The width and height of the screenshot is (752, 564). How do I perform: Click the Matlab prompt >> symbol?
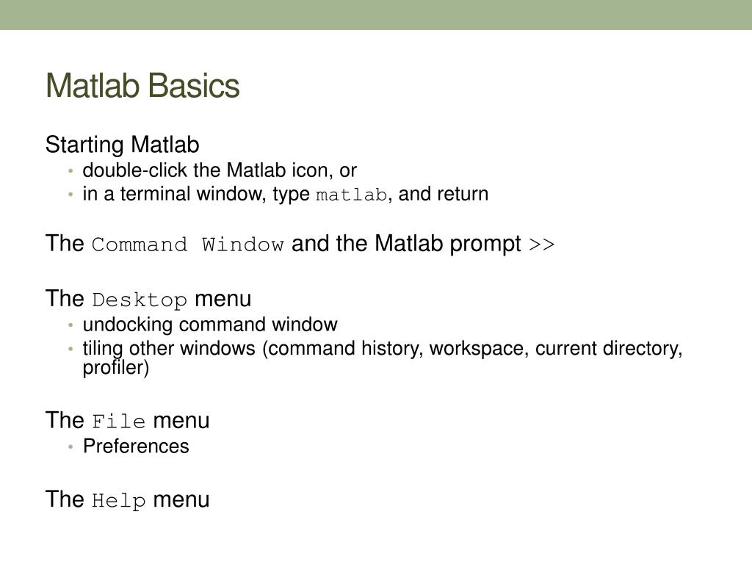click(x=541, y=245)
